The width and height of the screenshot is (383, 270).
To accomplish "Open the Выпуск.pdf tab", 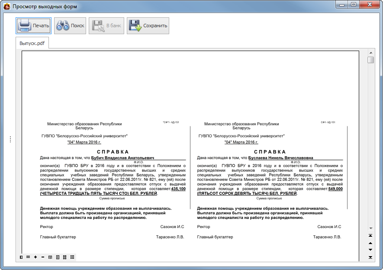I will (x=32, y=43).
